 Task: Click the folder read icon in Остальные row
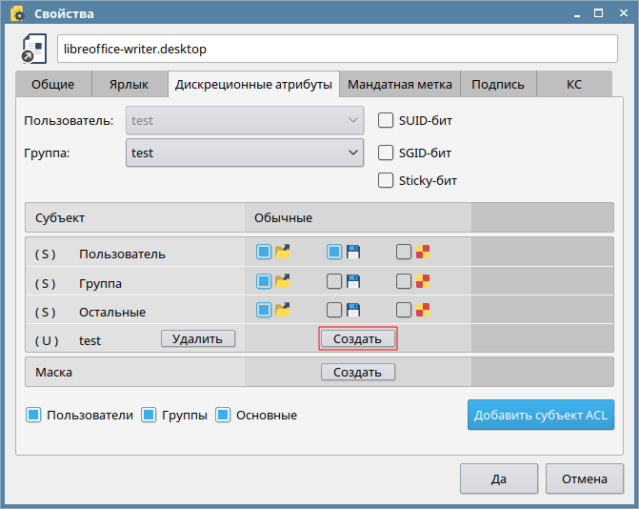282,310
